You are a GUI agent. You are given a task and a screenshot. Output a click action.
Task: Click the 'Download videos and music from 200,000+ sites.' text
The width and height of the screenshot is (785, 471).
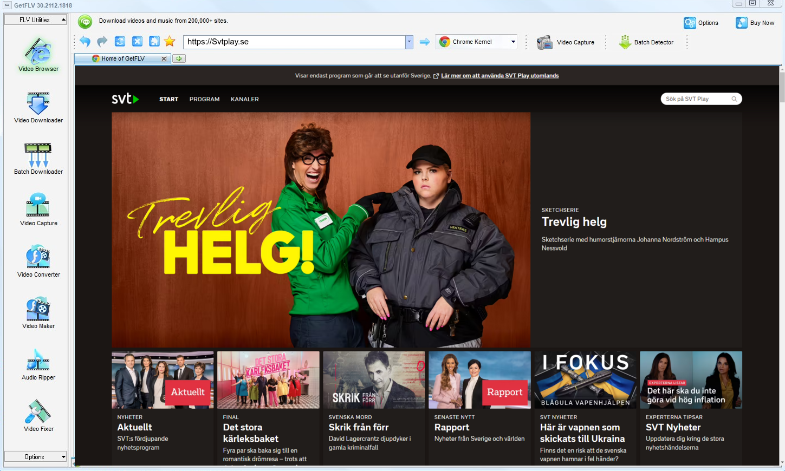(164, 21)
